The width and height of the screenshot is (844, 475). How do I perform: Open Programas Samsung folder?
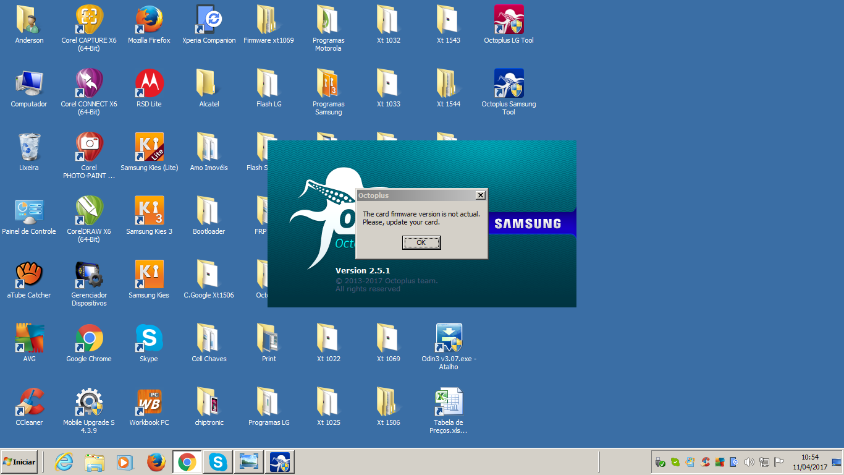click(x=329, y=92)
